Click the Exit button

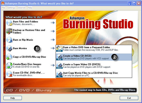click(x=129, y=98)
